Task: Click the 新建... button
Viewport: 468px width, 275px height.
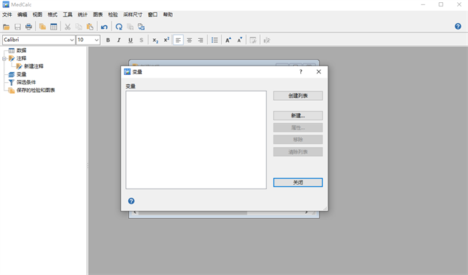Action: coord(298,116)
